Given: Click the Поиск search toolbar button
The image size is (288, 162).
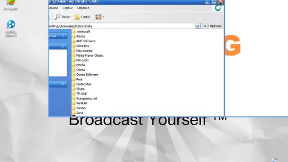Looking at the screenshot, I should [63, 17].
